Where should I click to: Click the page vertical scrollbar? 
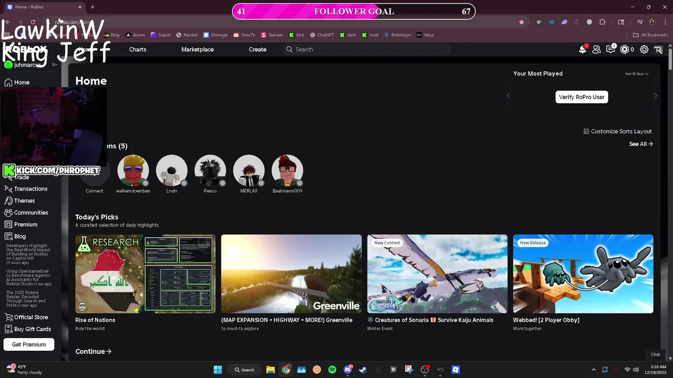[x=670, y=58]
